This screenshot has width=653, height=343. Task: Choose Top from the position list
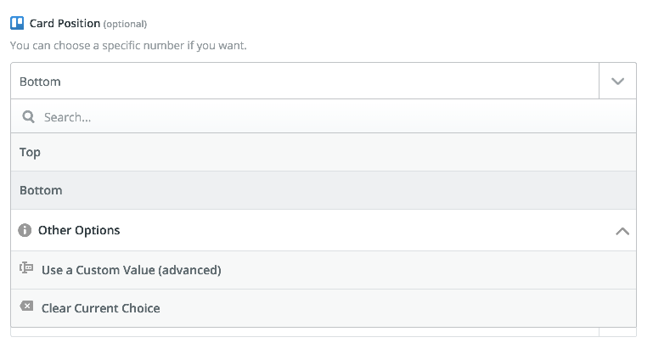pos(324,152)
